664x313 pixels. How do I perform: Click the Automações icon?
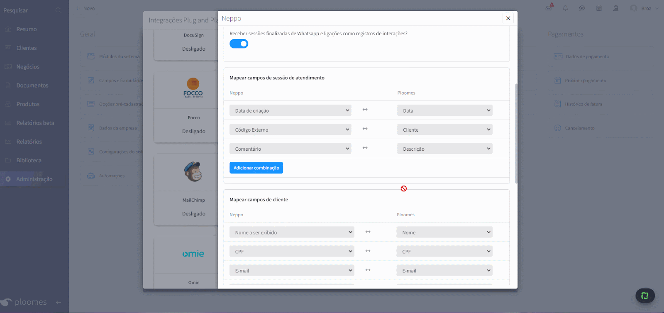coord(91,176)
